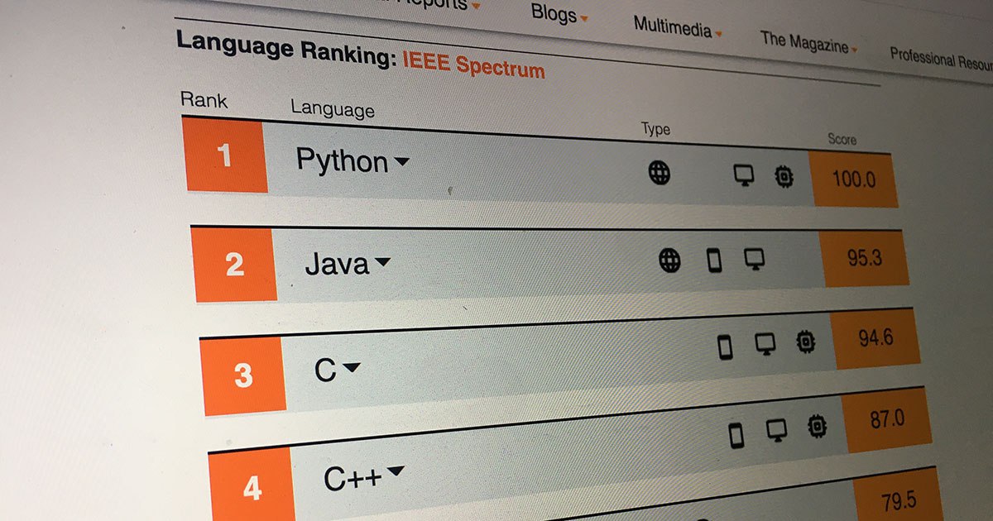993x521 pixels.
Task: Expand the Java language dropdown arrow
Action: coord(382,263)
